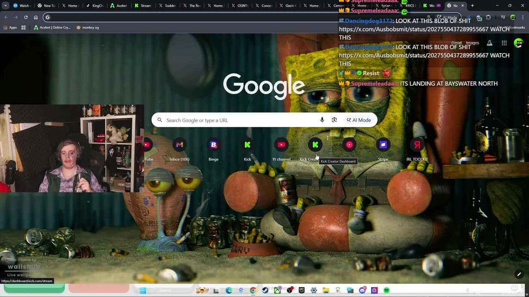Image resolution: width=529 pixels, height=297 pixels.
Task: Open the Binge shortcut
Action: (x=213, y=150)
